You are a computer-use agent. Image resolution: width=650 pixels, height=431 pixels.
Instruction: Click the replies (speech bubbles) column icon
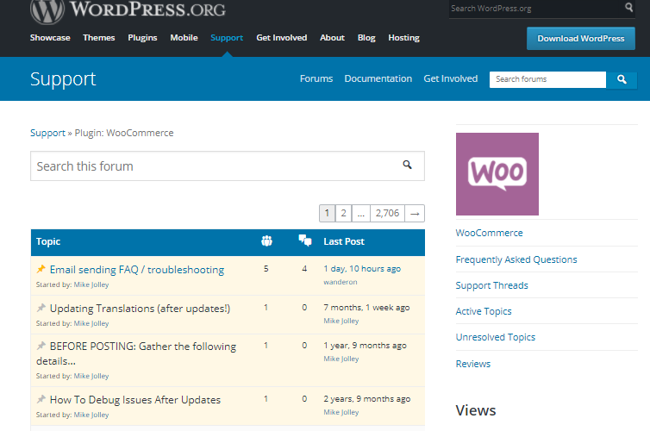(305, 240)
